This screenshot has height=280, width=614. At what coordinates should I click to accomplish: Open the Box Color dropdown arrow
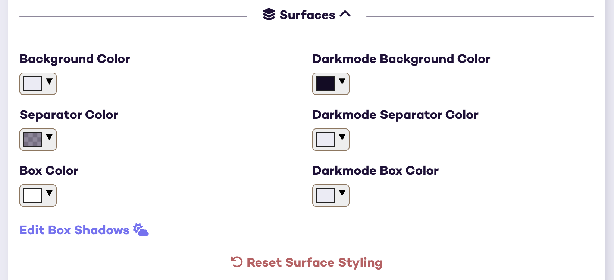pos(49,193)
